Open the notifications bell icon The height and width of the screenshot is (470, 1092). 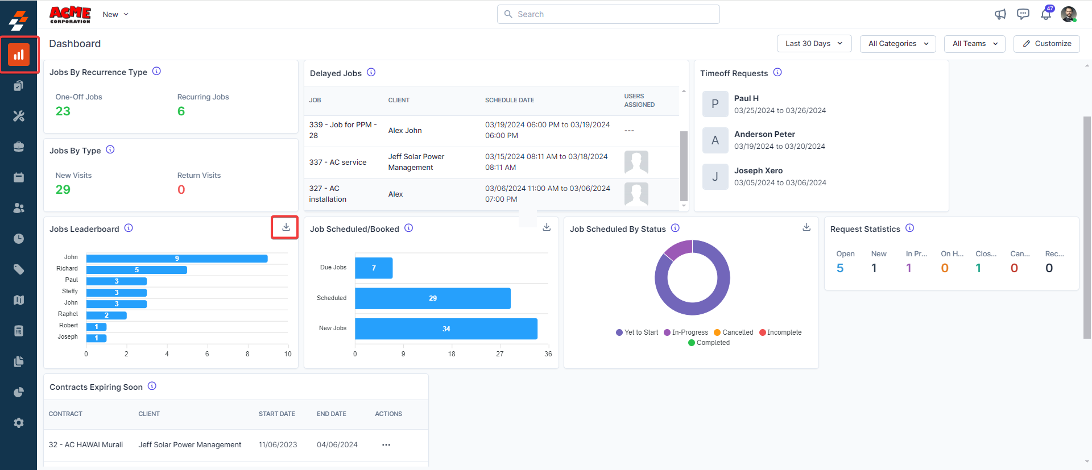pyautogui.click(x=1045, y=14)
